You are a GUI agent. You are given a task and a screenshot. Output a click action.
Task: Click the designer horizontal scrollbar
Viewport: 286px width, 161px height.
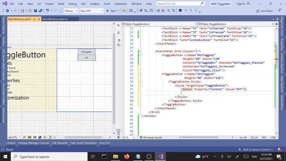[83, 137]
